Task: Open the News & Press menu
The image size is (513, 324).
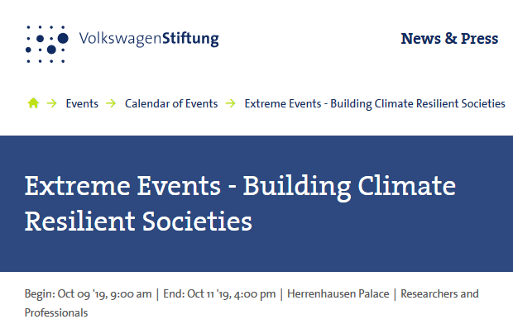Action: [449, 39]
